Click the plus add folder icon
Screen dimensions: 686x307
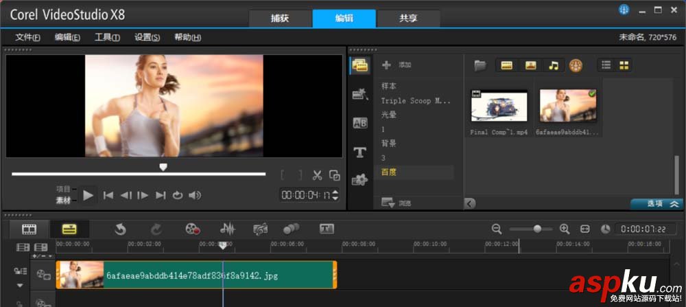386,65
